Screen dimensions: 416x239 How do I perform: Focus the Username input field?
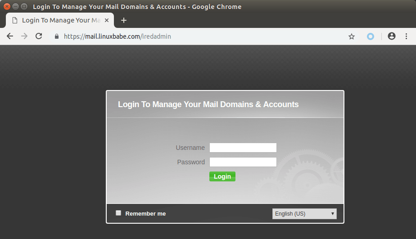click(243, 148)
